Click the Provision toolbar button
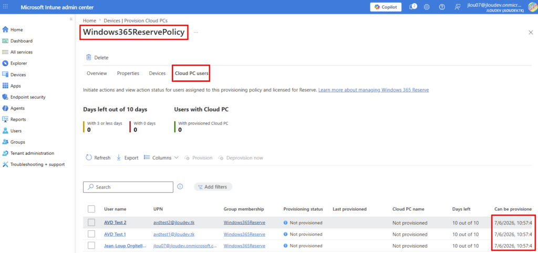The image size is (538, 253). 198,157
